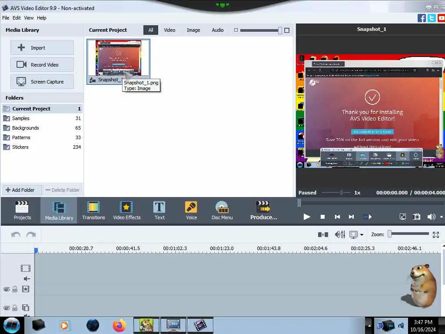Viewport: 445px width, 334px height.
Task: Click the Add Folder button
Action: [22, 190]
